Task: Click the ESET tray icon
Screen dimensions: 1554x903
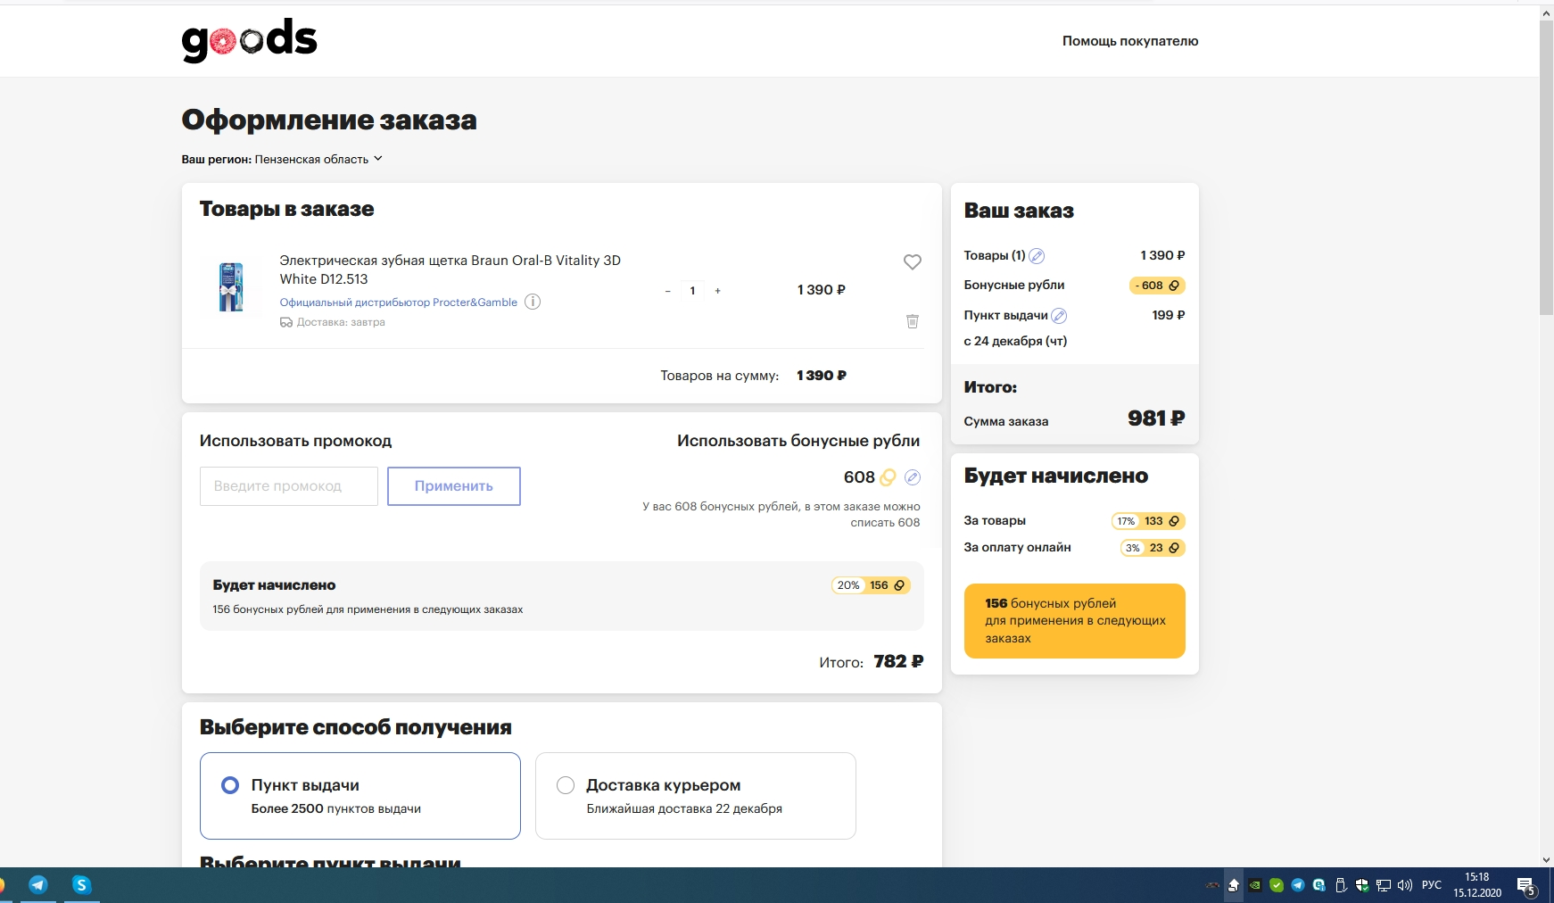Action: pos(1319,885)
